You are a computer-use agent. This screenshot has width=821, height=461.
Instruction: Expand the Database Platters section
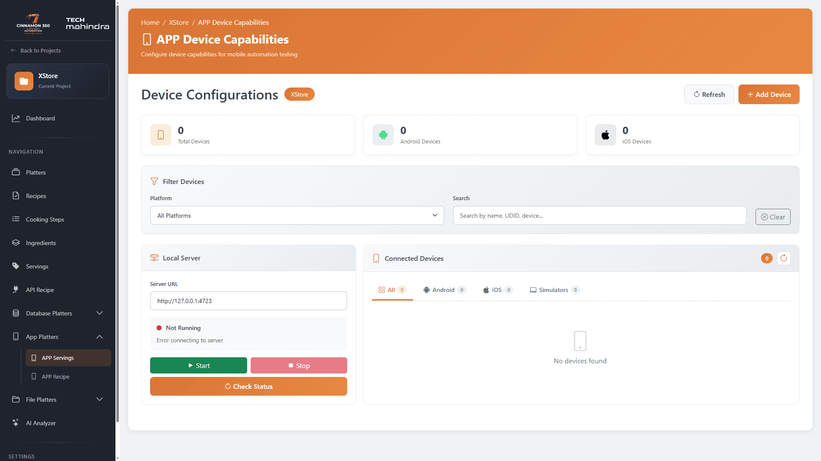point(58,313)
